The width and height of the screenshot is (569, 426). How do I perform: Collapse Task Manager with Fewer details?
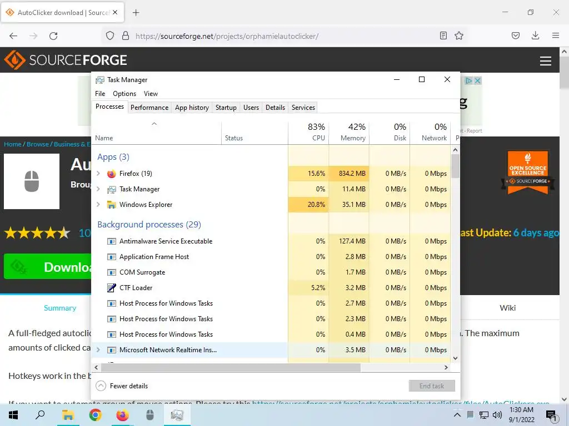122,386
